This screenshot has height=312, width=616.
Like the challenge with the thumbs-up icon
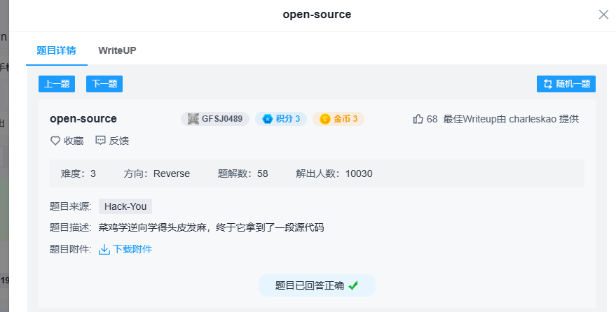[418, 119]
